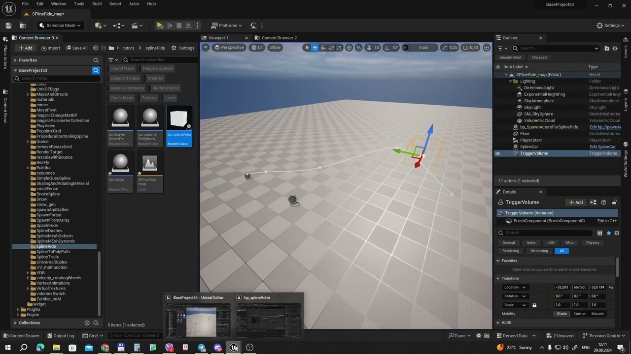This screenshot has width=631, height=354.
Task: Open the Selection Mode dropdown
Action: [60, 26]
